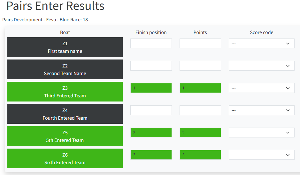300x175 pixels.
Task: Click Points field for Z1
Action: (x=200, y=44)
